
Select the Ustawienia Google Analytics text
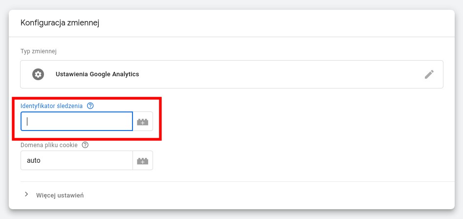tap(97, 74)
